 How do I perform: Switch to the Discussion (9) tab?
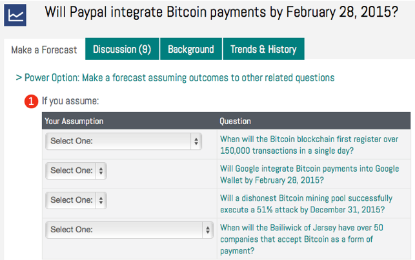[x=122, y=49]
